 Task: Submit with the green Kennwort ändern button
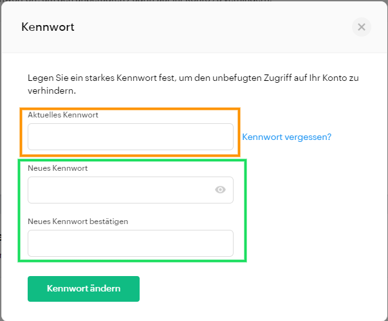point(84,289)
